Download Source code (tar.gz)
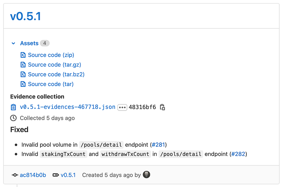The height and width of the screenshot is (187, 284). click(x=55, y=65)
